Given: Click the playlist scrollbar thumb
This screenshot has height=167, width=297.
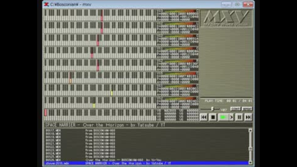Looking at the screenshot, I should click(x=250, y=149).
